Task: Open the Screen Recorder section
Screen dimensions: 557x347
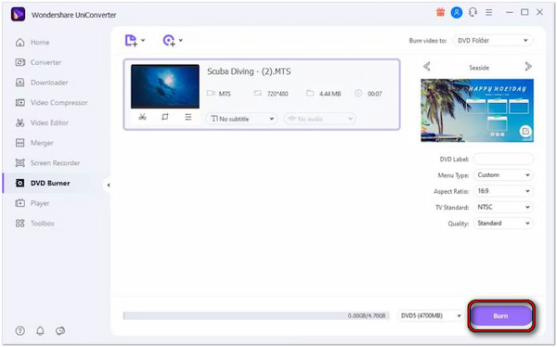Action: pyautogui.click(x=47, y=163)
